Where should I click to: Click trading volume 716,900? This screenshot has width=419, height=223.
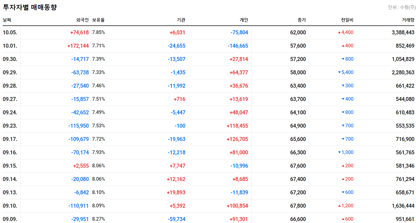tap(405, 139)
